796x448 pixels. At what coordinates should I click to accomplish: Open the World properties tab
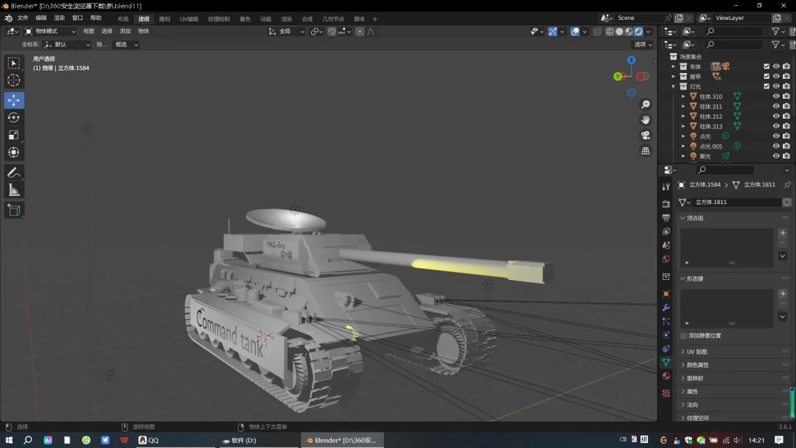pyautogui.click(x=666, y=259)
